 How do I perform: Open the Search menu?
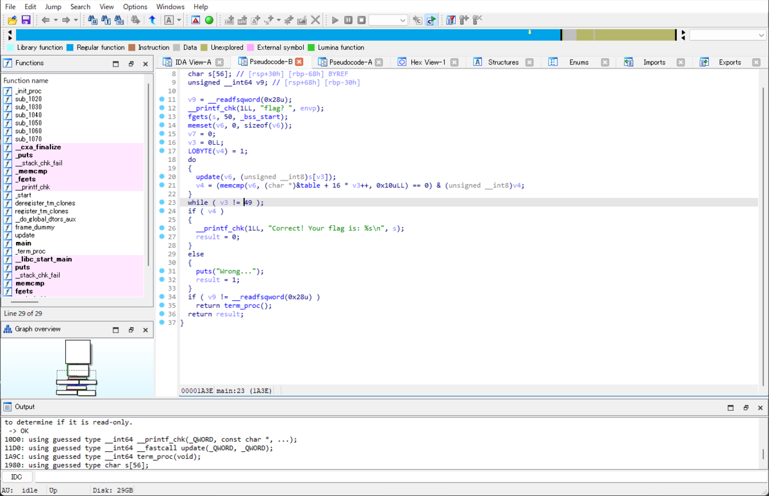click(x=80, y=6)
